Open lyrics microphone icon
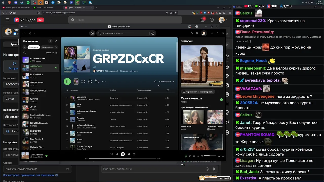Image resolution: width=324 pixels, height=182 pixels. 190,156
